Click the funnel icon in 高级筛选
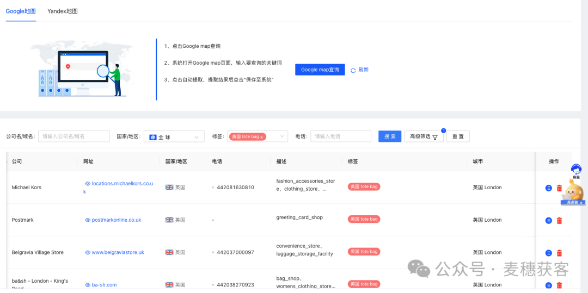The width and height of the screenshot is (588, 293). click(x=435, y=137)
